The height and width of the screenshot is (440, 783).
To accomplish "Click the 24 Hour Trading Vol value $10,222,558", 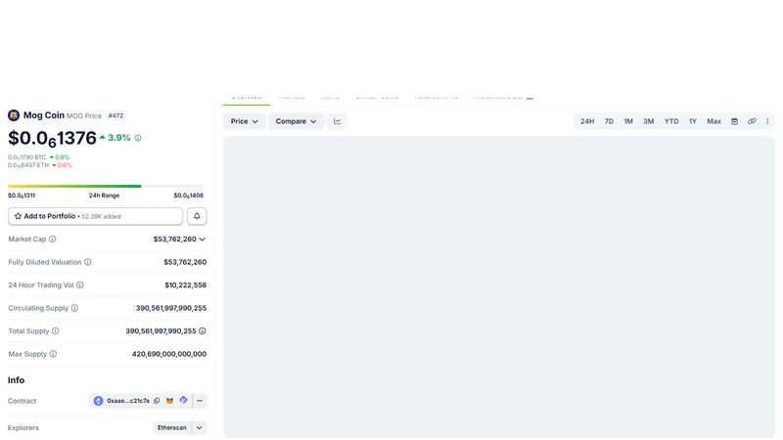I will coord(186,286).
